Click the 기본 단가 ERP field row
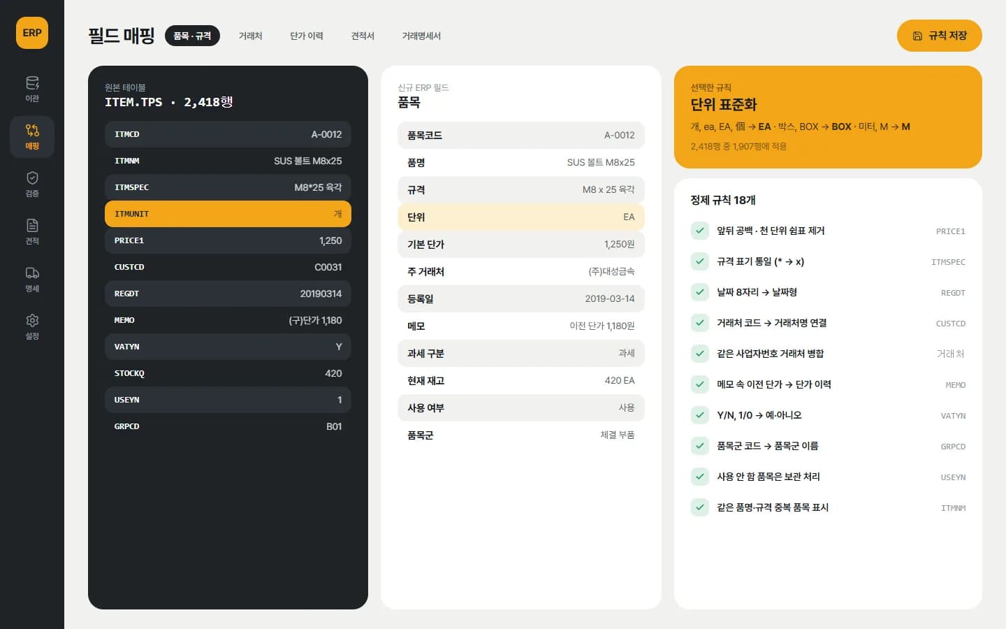Screen dimensions: 1006x629 tap(521, 244)
